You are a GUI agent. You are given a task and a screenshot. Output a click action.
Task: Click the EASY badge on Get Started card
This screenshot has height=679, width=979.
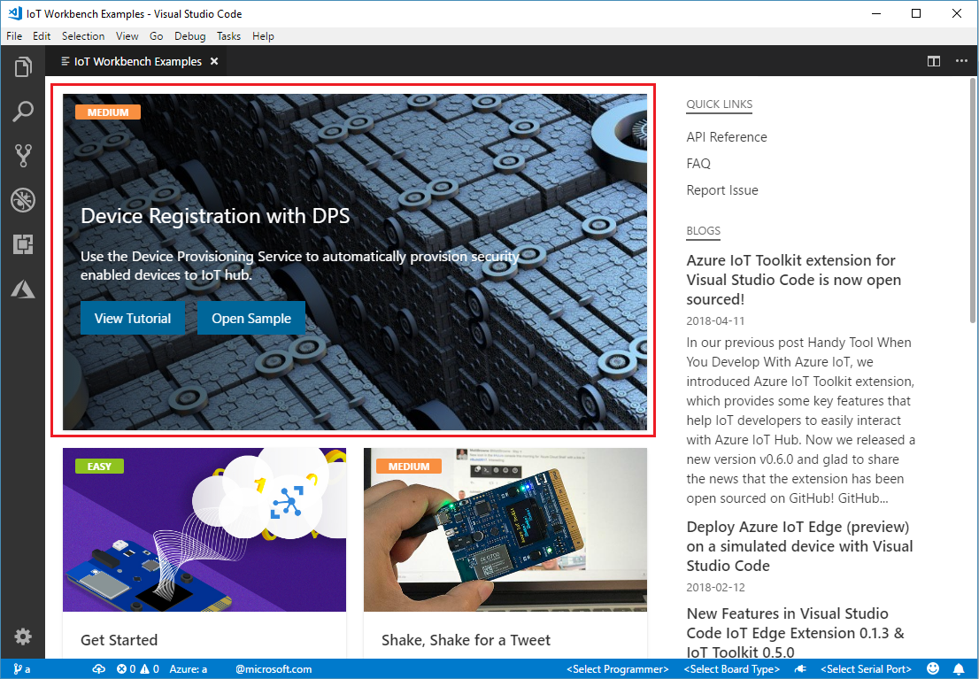click(99, 467)
